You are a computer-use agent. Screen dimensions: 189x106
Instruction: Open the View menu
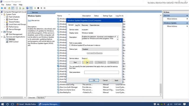point(15,5)
